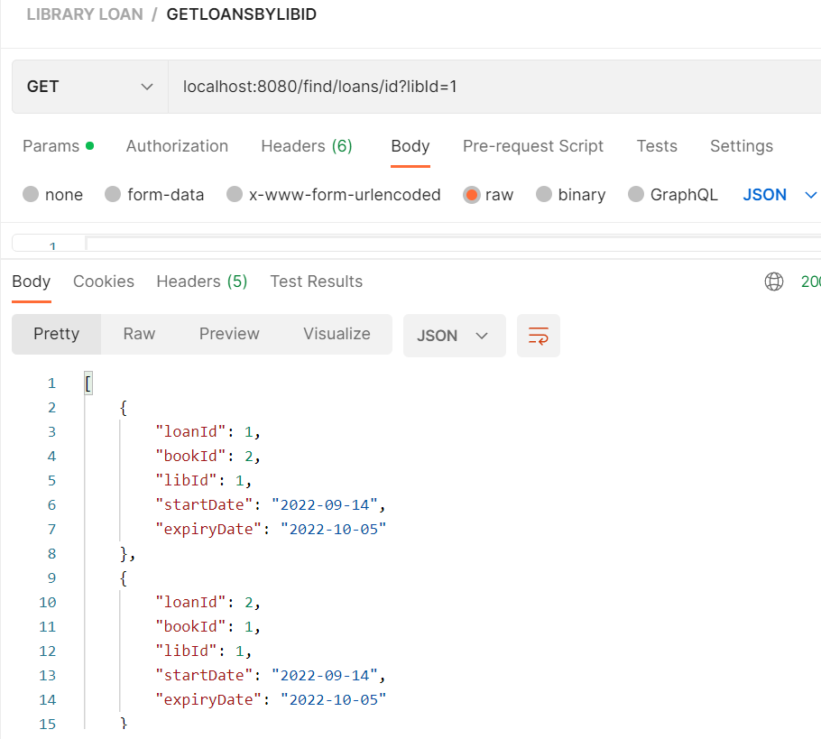Screen dimensions: 821x739
Task: Click "expiryDate" value on response line 14
Action: 334,700
